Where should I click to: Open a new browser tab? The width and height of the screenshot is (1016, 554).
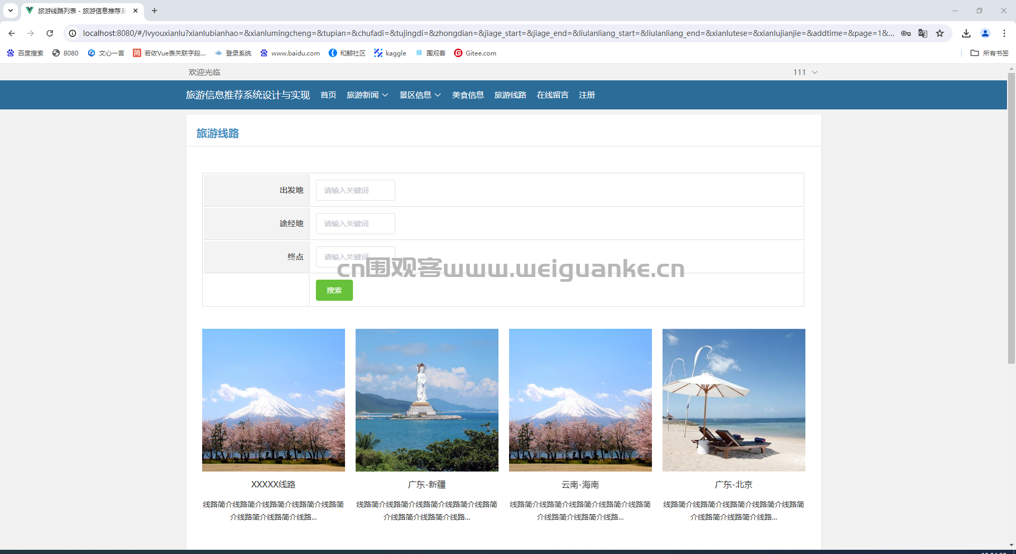[x=155, y=11]
